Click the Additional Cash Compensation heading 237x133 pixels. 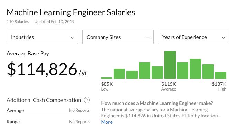pyautogui.click(x=44, y=100)
